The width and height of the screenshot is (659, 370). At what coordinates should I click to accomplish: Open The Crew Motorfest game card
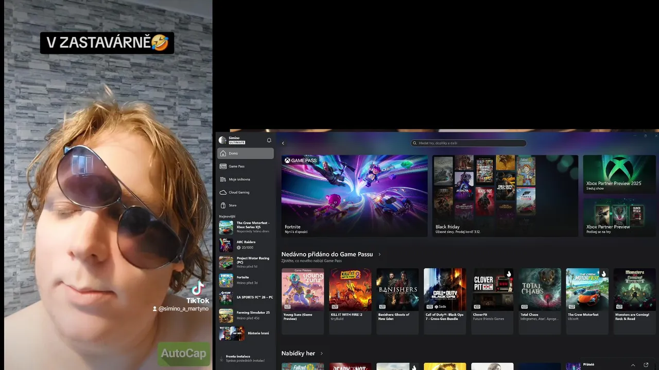(587, 301)
